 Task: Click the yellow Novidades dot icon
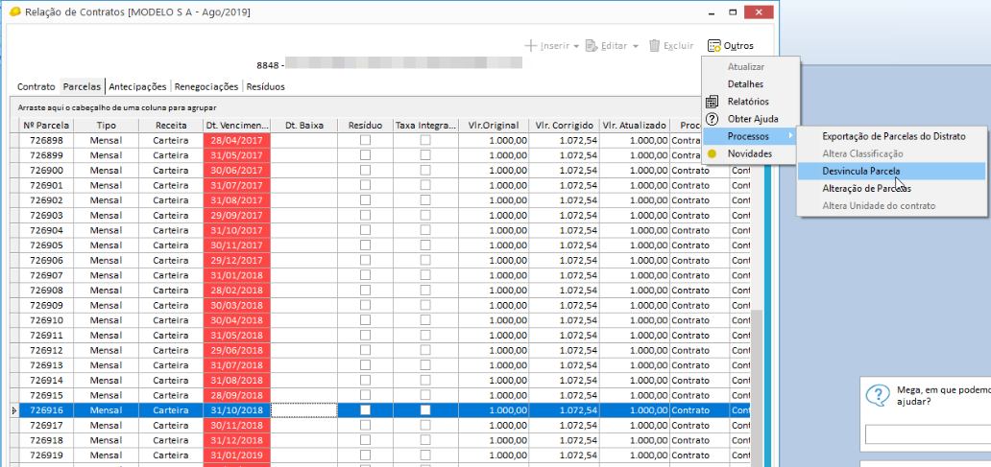pos(712,153)
